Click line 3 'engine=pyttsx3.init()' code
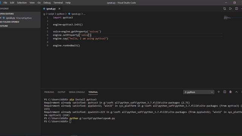The image size is (242, 136). pyautogui.click(x=68, y=25)
